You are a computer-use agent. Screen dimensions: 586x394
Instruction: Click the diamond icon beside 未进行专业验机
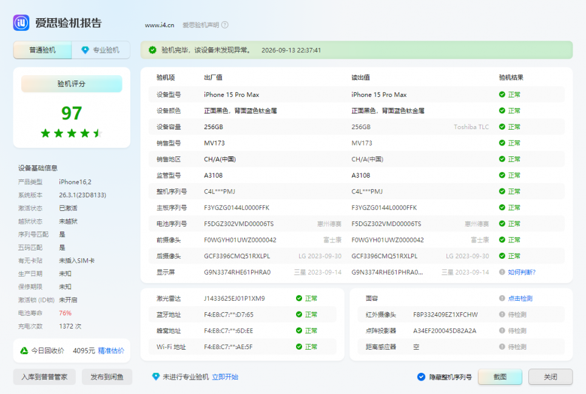click(156, 377)
